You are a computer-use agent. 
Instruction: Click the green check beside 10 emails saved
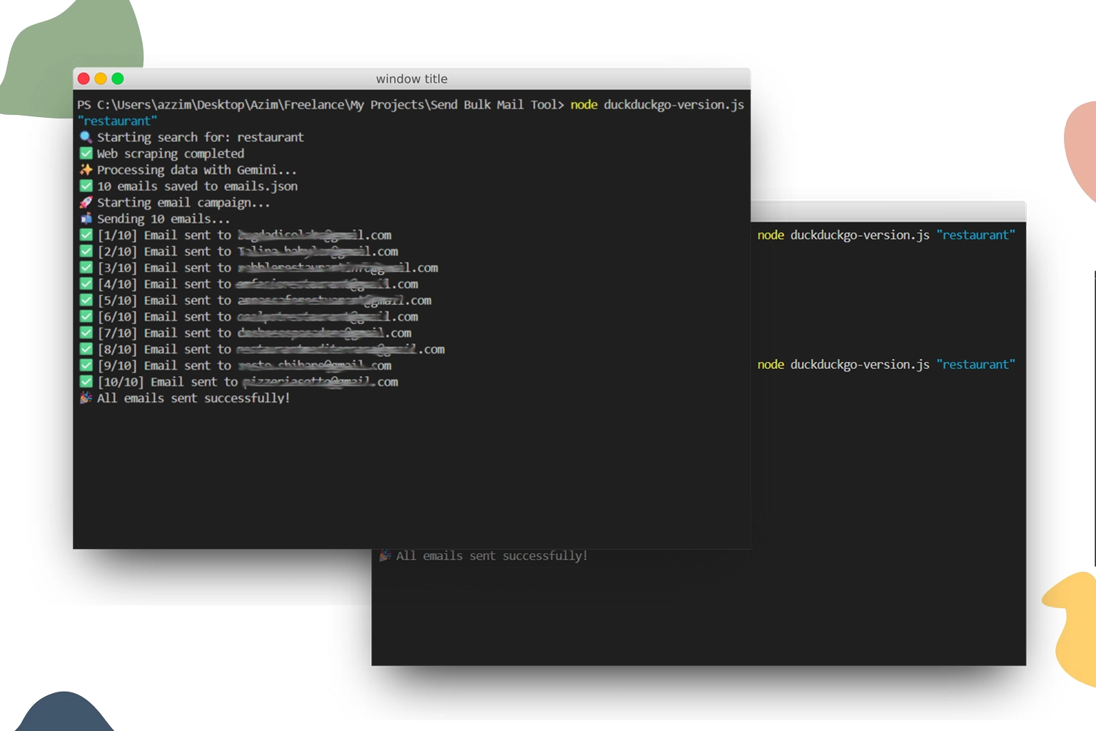point(86,186)
